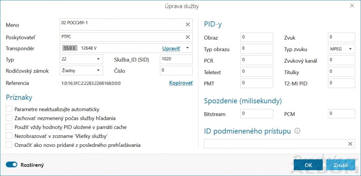Tick 'Nezobrazovať v zozname Všetky služby'
361x176 pixels.
pyautogui.click(x=9, y=136)
